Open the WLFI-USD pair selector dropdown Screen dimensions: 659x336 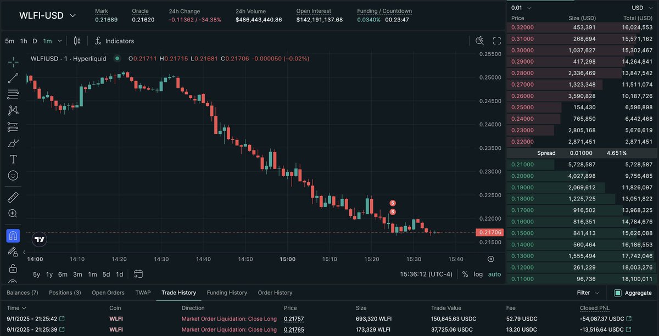click(x=48, y=15)
